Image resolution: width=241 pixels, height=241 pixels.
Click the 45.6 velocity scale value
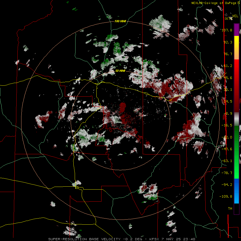228,78
